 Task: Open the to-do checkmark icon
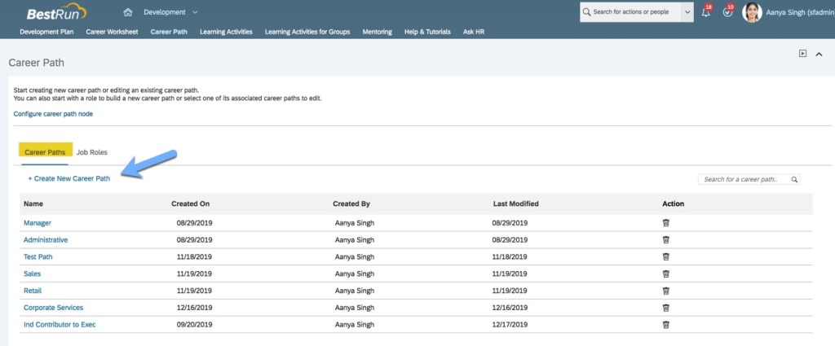(727, 13)
